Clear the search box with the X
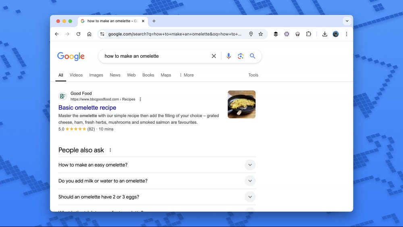This screenshot has height=227, width=403. tap(214, 56)
